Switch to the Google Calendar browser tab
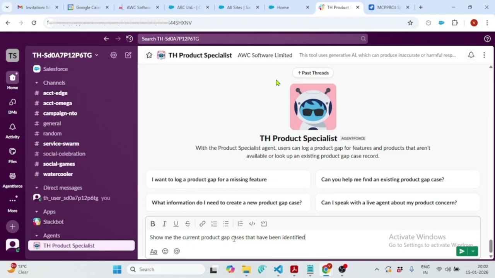This screenshot has height=278, width=495. 88,7
